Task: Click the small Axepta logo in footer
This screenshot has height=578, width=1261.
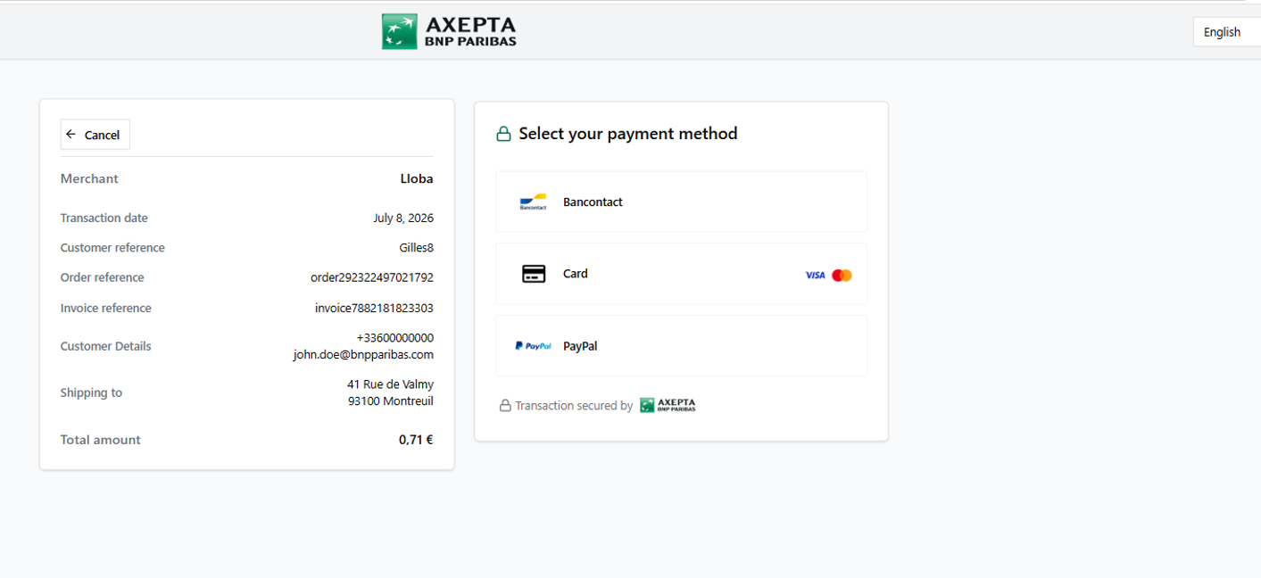Action: tap(668, 405)
